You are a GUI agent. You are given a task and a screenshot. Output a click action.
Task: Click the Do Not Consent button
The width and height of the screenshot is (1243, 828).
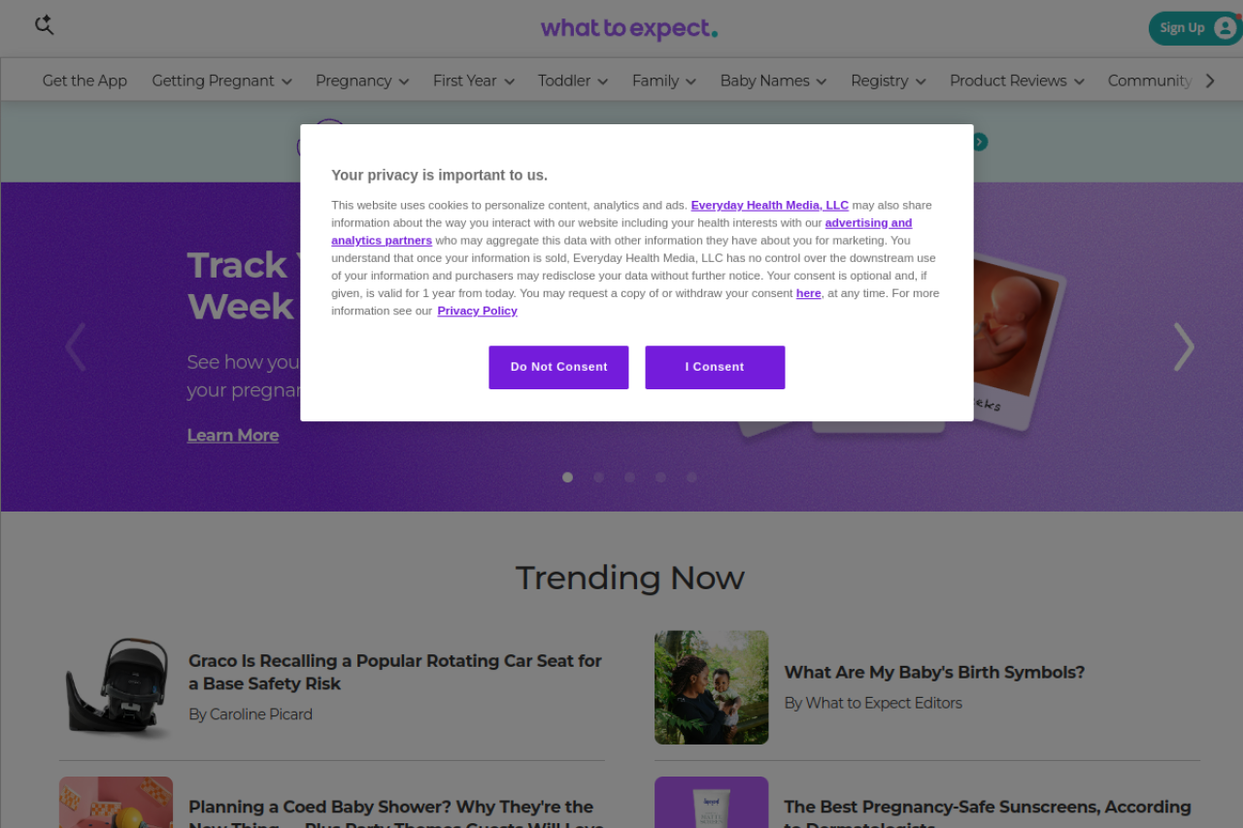pyautogui.click(x=558, y=367)
